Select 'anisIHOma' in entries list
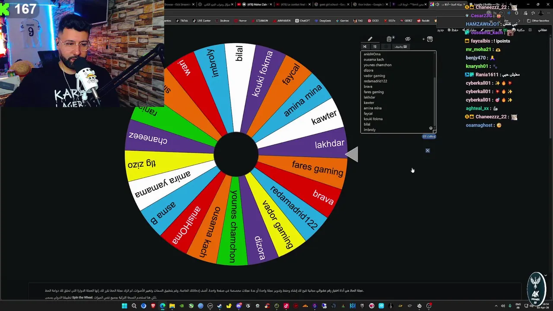Image resolution: width=553 pixels, height=311 pixels. coord(372,54)
